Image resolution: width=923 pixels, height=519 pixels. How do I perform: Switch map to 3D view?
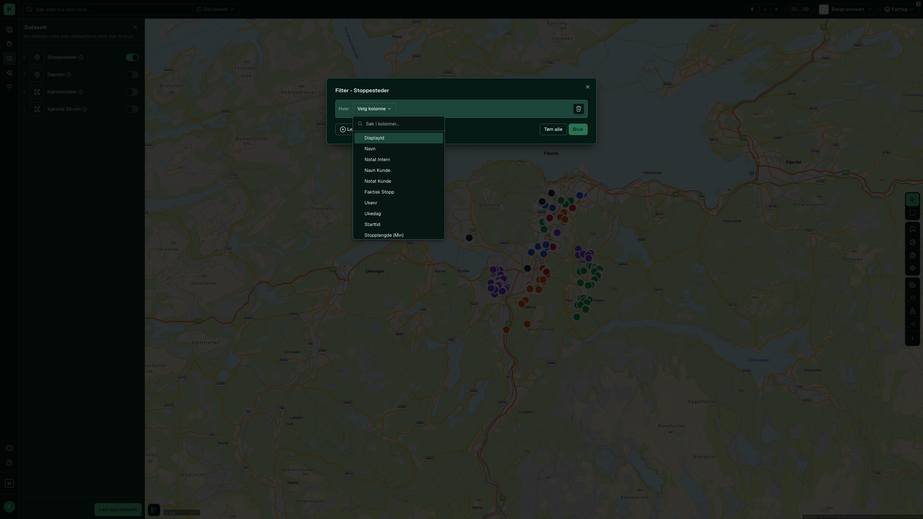(x=805, y=9)
